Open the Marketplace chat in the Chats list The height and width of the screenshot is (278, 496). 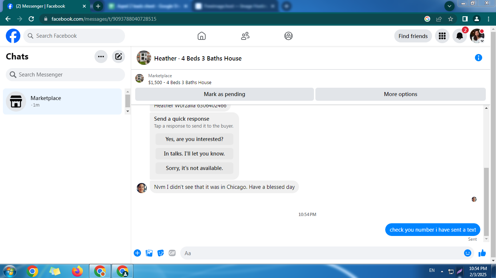62,101
